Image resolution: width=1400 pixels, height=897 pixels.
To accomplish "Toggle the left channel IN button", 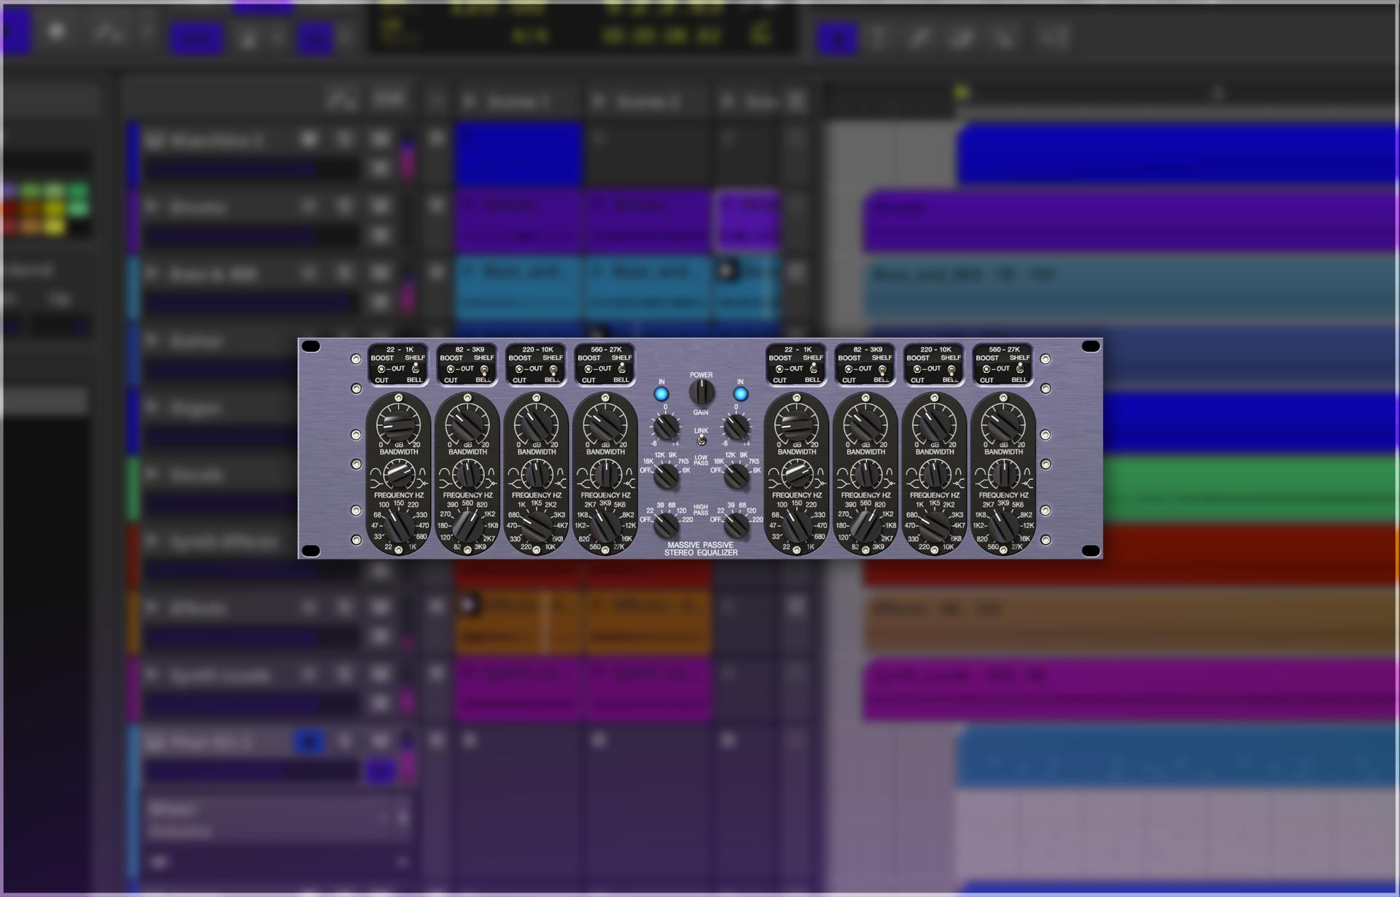I will [661, 395].
